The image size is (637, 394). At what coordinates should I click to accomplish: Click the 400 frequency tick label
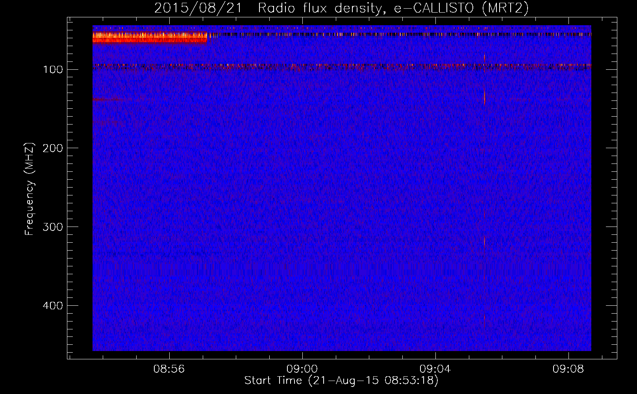pyautogui.click(x=53, y=306)
